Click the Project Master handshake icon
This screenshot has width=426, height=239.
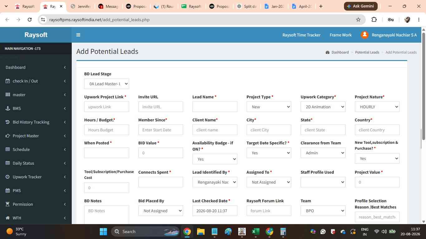pyautogui.click(x=8, y=136)
